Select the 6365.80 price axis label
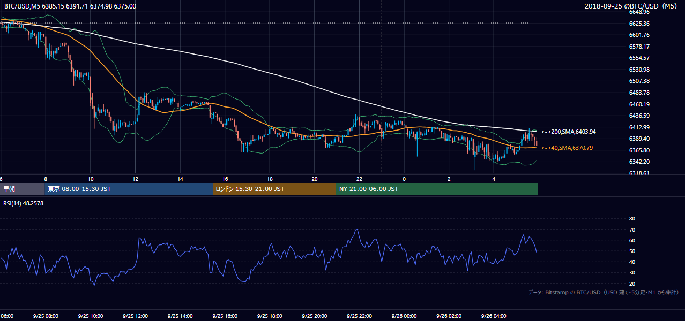The width and height of the screenshot is (685, 321). tap(639, 150)
